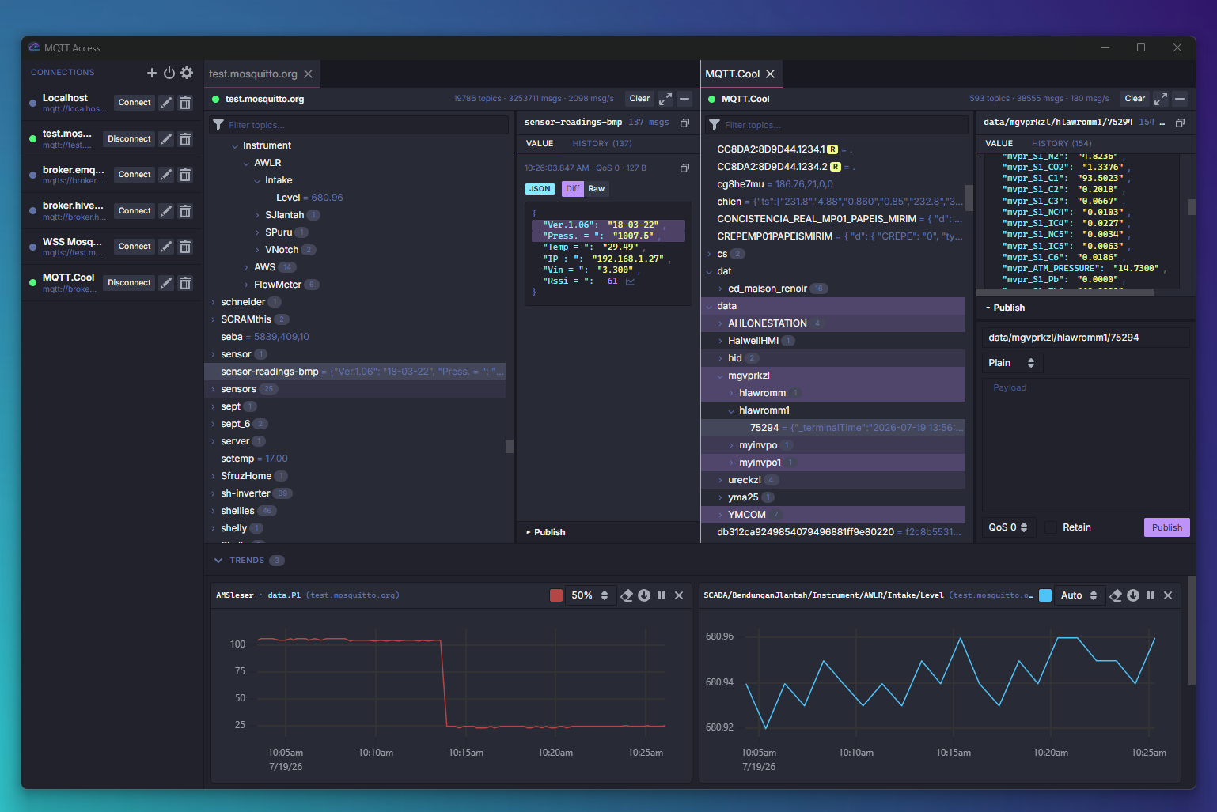Expand the AHLONESTATION topic node

tap(720, 324)
